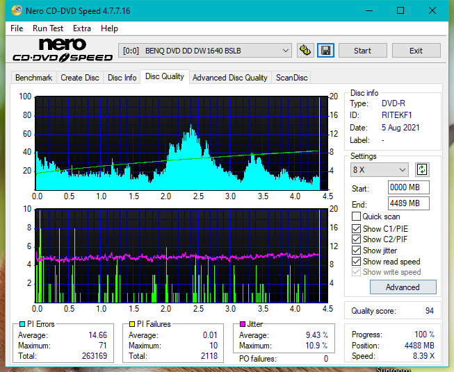The image size is (454, 372).
Task: Click the Nero CD-DVD Speed title bar icon
Action: (17, 10)
